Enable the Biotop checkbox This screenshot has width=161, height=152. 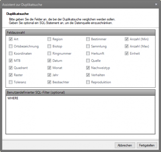[x=49, y=46]
